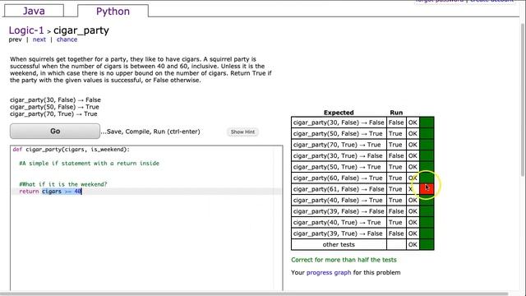The width and height of the screenshot is (526, 296).
Task: Click the comment about a simple if statement
Action: pyautogui.click(x=90, y=164)
